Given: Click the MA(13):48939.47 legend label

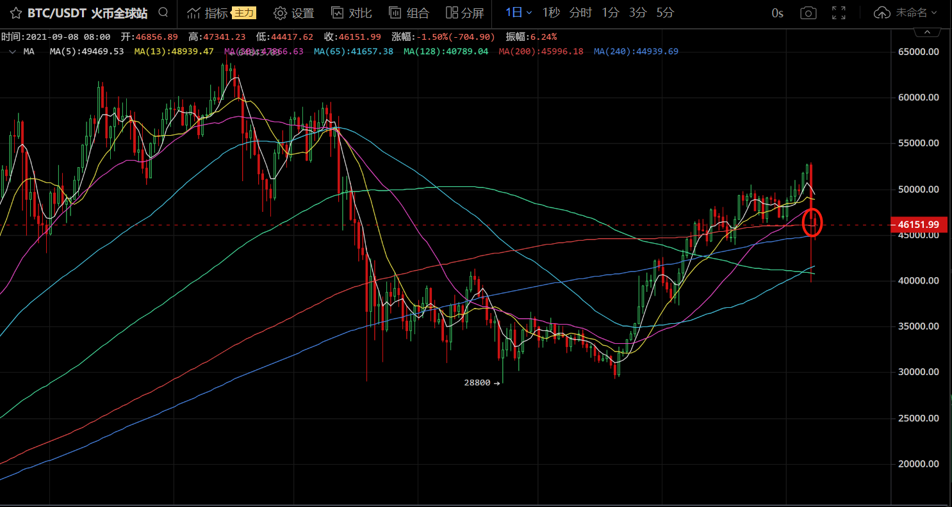Looking at the screenshot, I should pyautogui.click(x=174, y=51).
